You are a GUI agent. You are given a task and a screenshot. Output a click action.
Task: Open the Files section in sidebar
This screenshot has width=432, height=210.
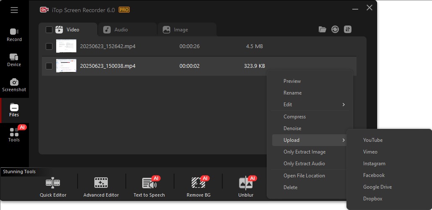click(x=14, y=110)
